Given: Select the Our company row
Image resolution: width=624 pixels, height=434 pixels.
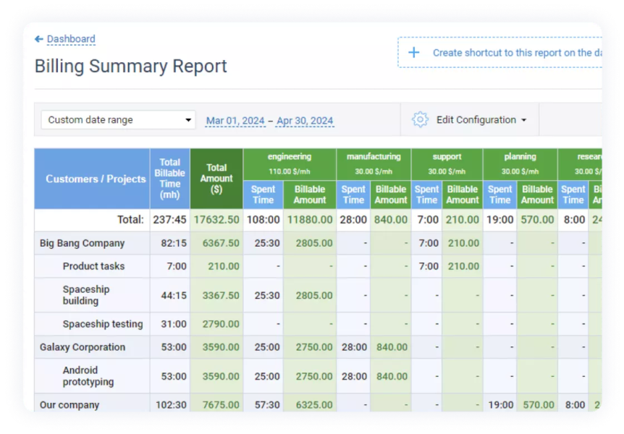Looking at the screenshot, I should pyautogui.click(x=68, y=405).
